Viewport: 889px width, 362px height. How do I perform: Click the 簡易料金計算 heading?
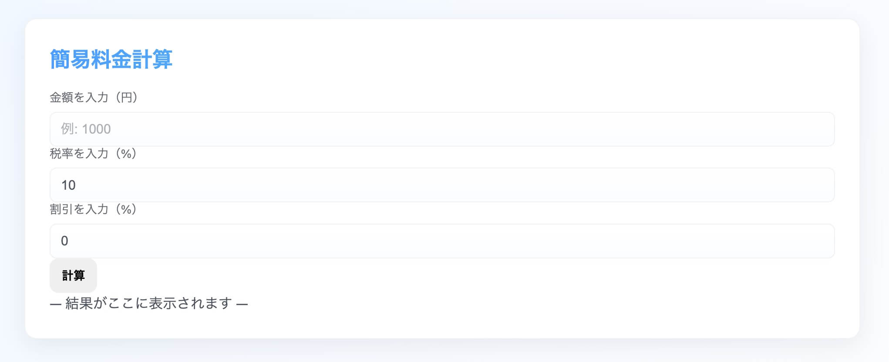111,59
